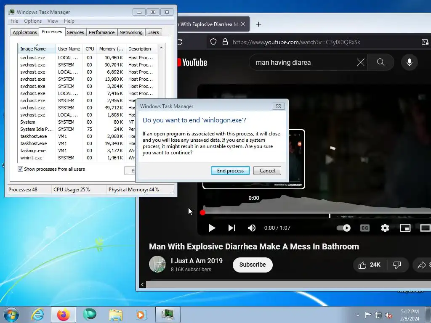Open the View menu
Screen dimensions: 431x323
(x=53, y=21)
